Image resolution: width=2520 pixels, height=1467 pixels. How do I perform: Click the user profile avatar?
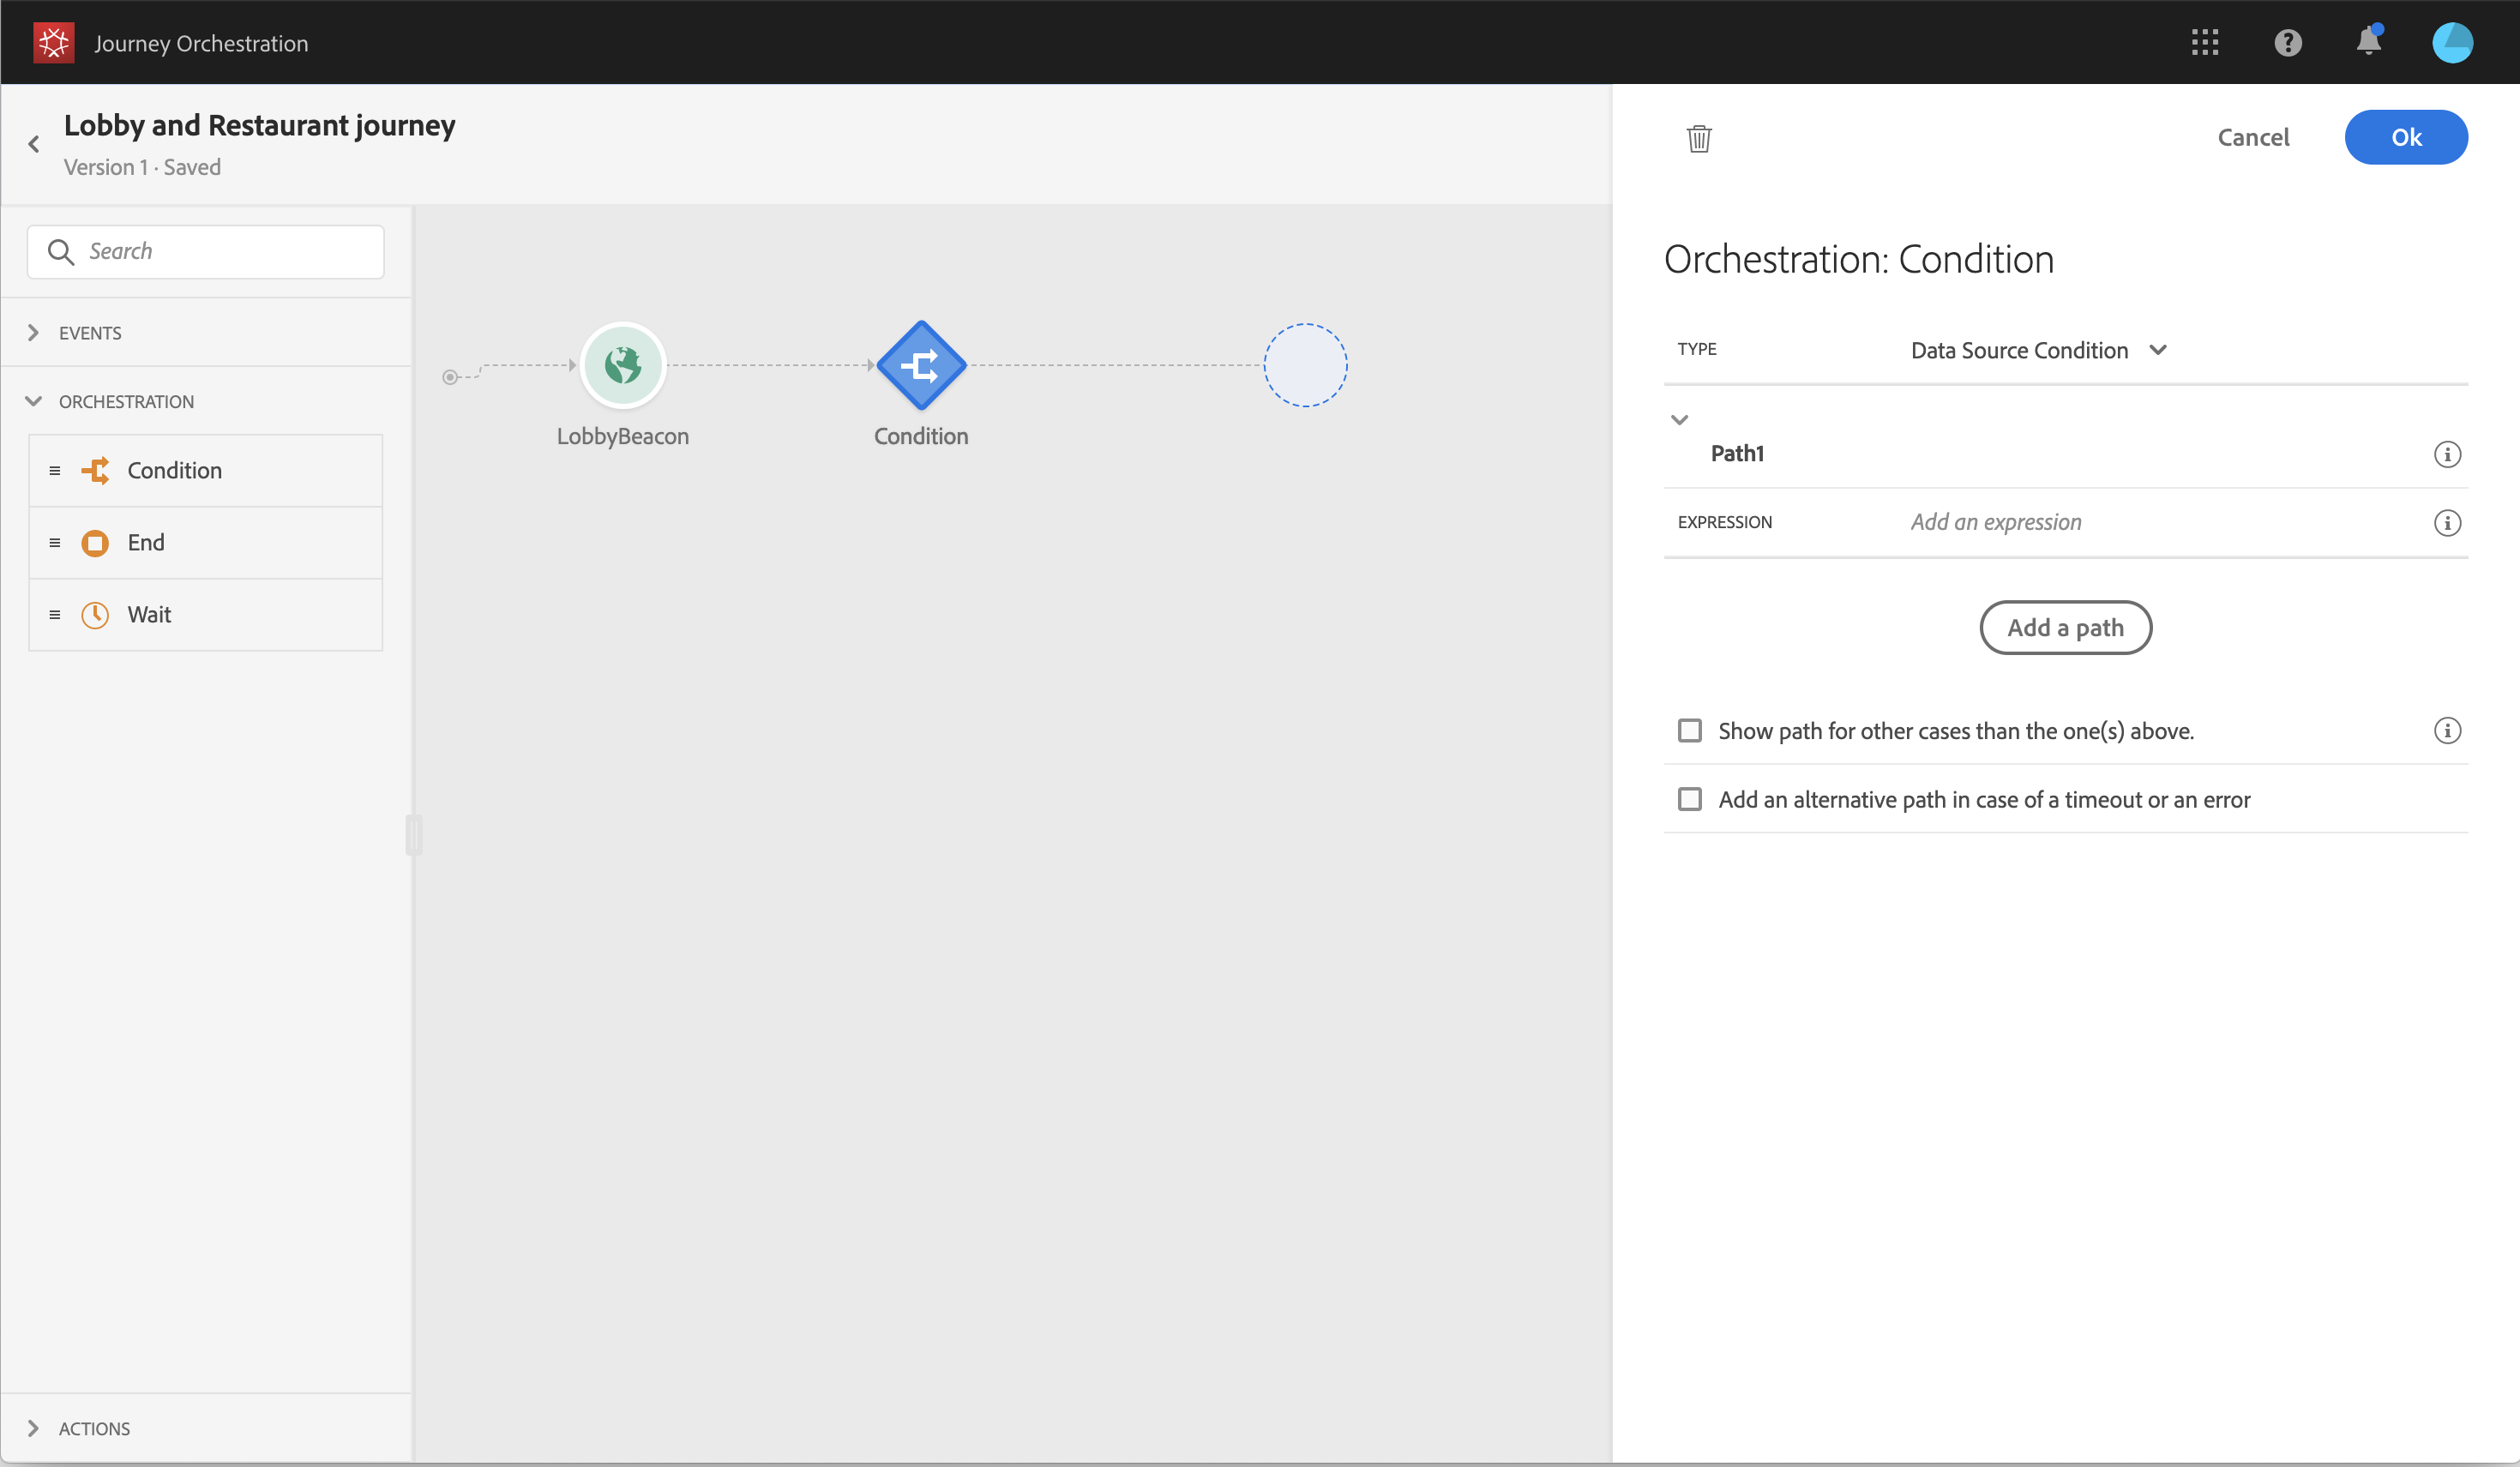pyautogui.click(x=2452, y=42)
